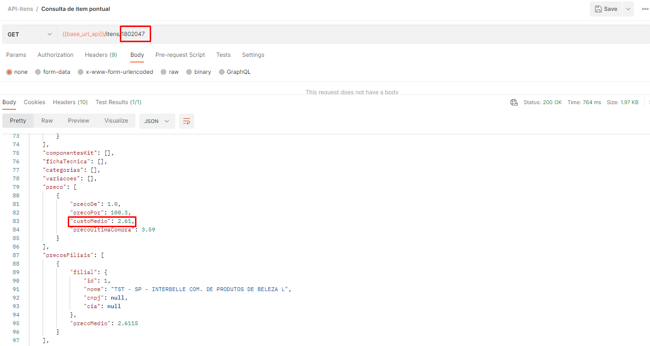Select the x-www-form-urlencoded body option

116,72
